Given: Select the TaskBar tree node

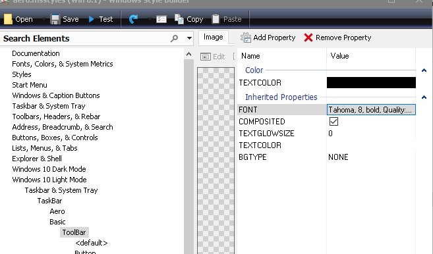Looking at the screenshot, I should 49,201.
